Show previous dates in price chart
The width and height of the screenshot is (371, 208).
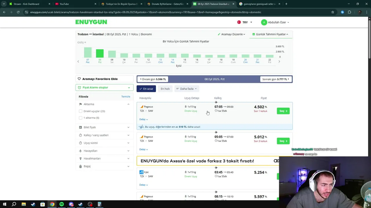point(78,61)
